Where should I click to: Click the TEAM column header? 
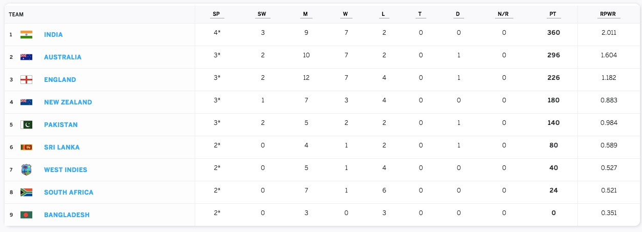tap(16, 14)
